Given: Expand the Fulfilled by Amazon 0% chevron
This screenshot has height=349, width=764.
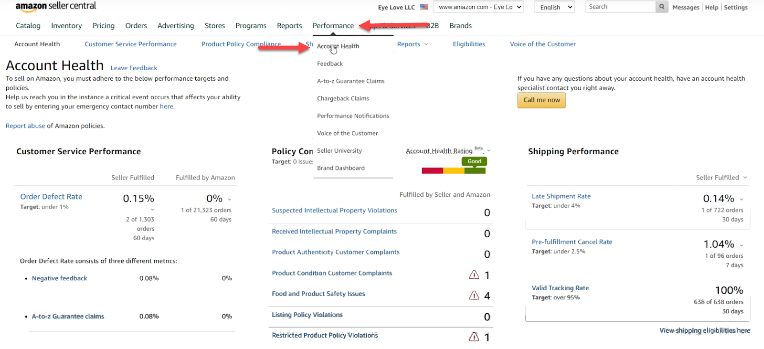Looking at the screenshot, I should (230, 200).
